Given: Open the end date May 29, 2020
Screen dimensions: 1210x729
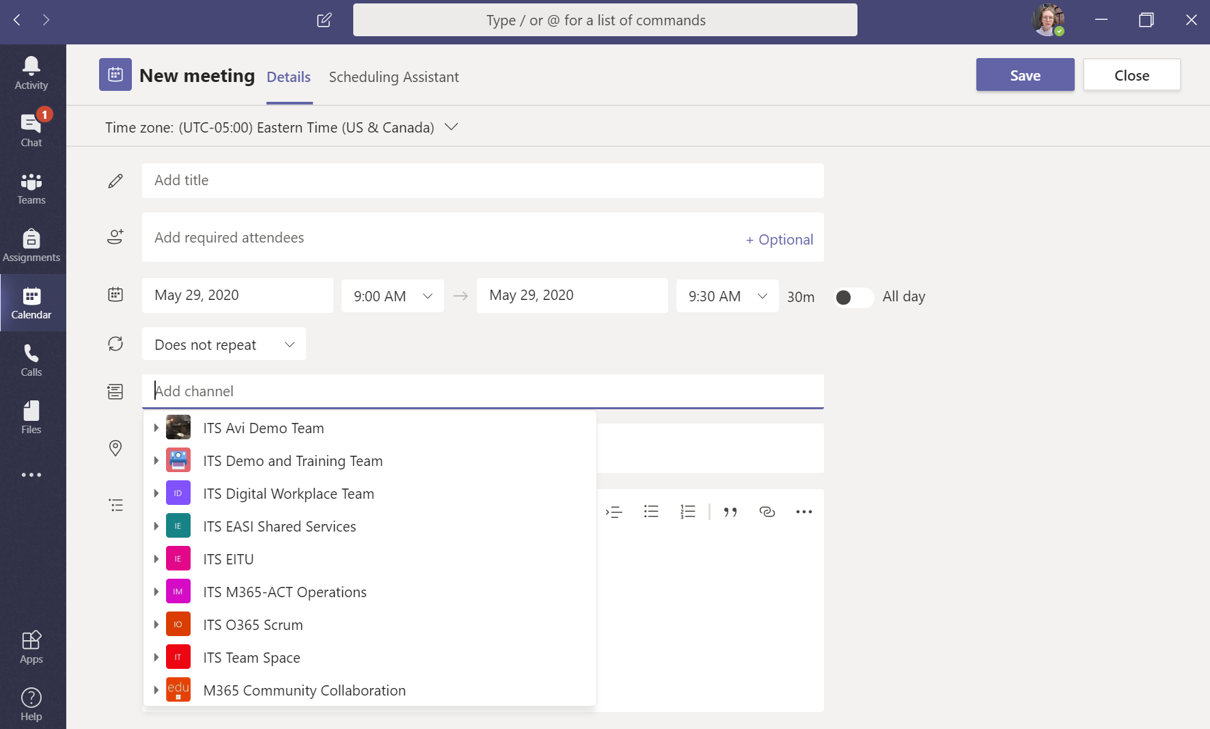Looking at the screenshot, I should point(573,295).
